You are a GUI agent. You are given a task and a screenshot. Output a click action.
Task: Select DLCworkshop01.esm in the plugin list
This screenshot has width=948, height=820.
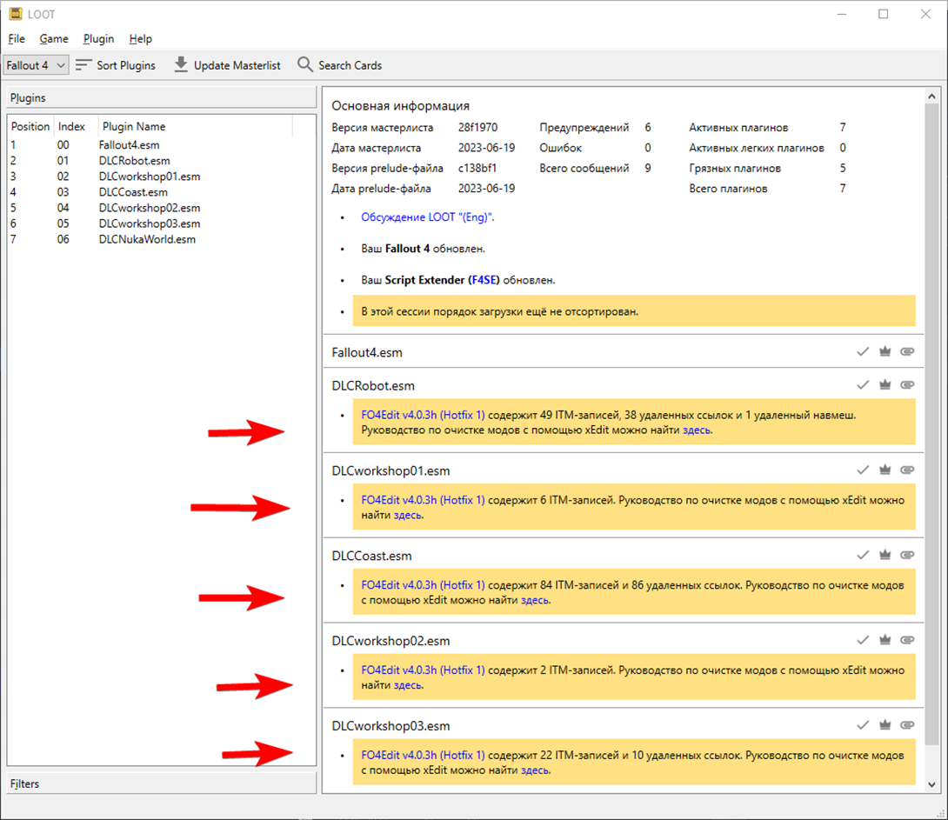(150, 177)
